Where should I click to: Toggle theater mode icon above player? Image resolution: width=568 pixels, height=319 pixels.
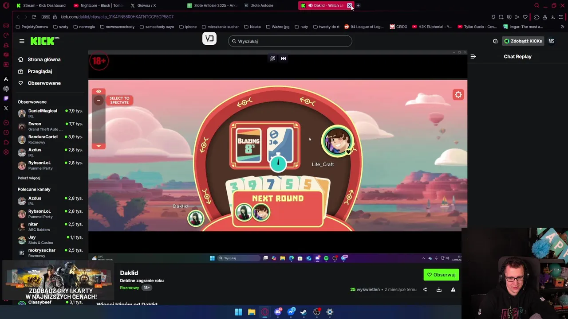272,58
